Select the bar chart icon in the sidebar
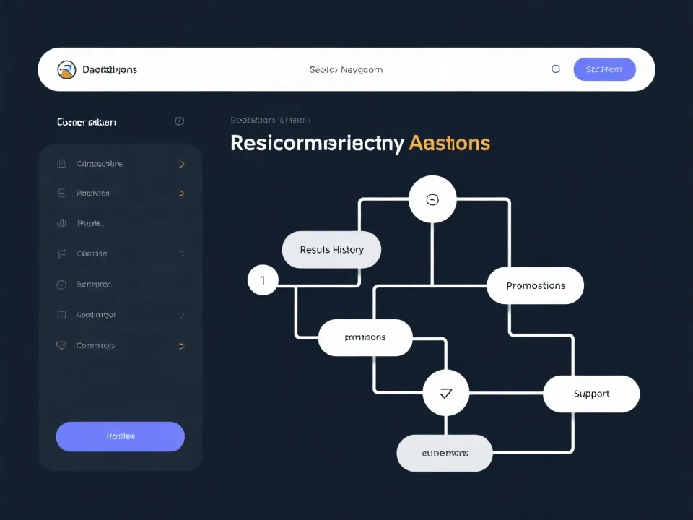Viewport: 693px width, 520px height. pos(61,224)
